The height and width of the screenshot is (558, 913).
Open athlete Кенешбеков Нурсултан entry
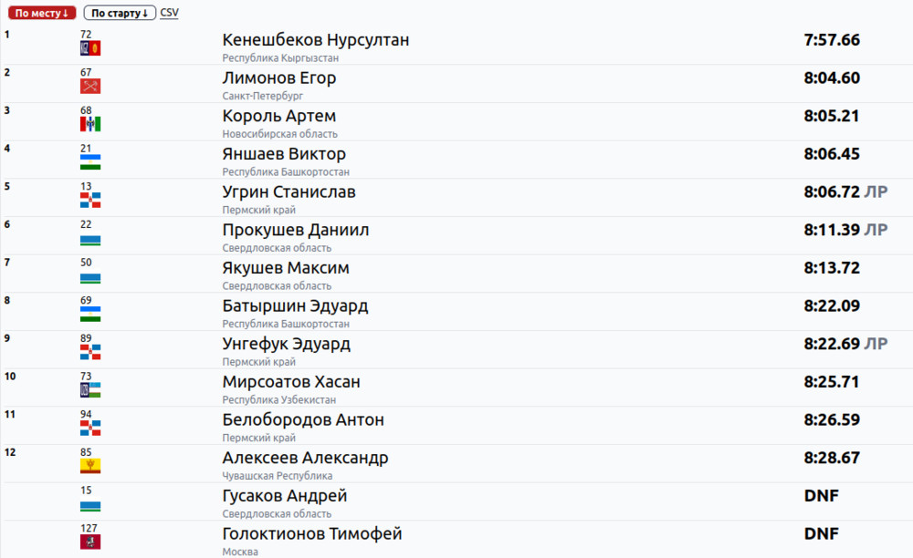(x=315, y=40)
